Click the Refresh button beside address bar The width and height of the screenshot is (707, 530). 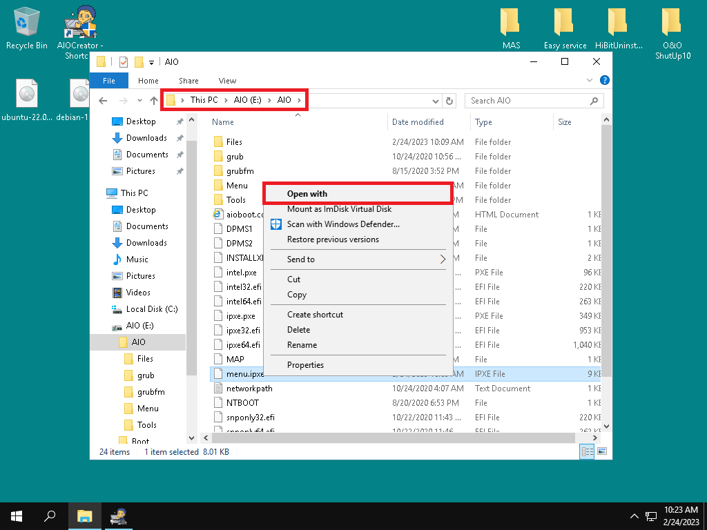449,101
